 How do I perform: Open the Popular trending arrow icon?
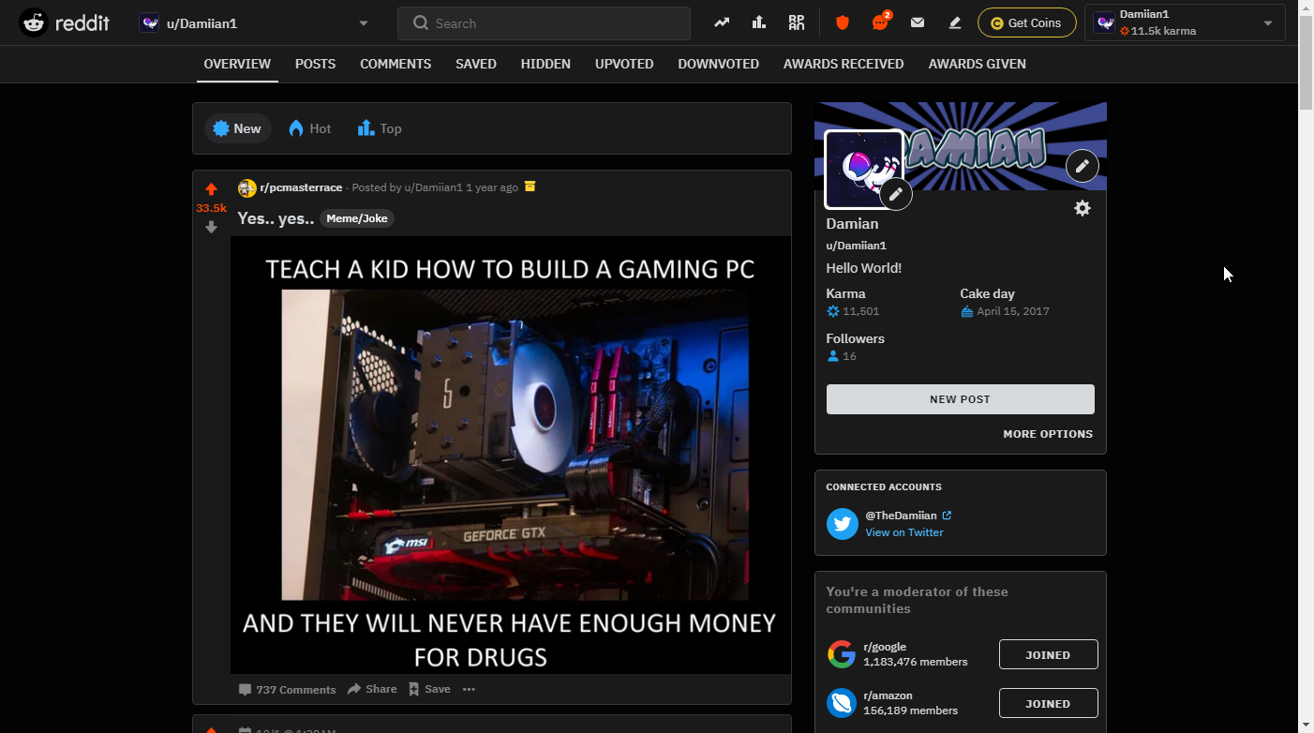point(721,23)
